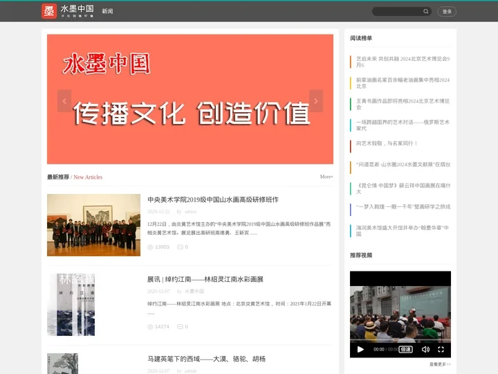Click date 2020-12-22 on the first article
Image resolution: width=498 pixels, height=374 pixels.
[158, 211]
